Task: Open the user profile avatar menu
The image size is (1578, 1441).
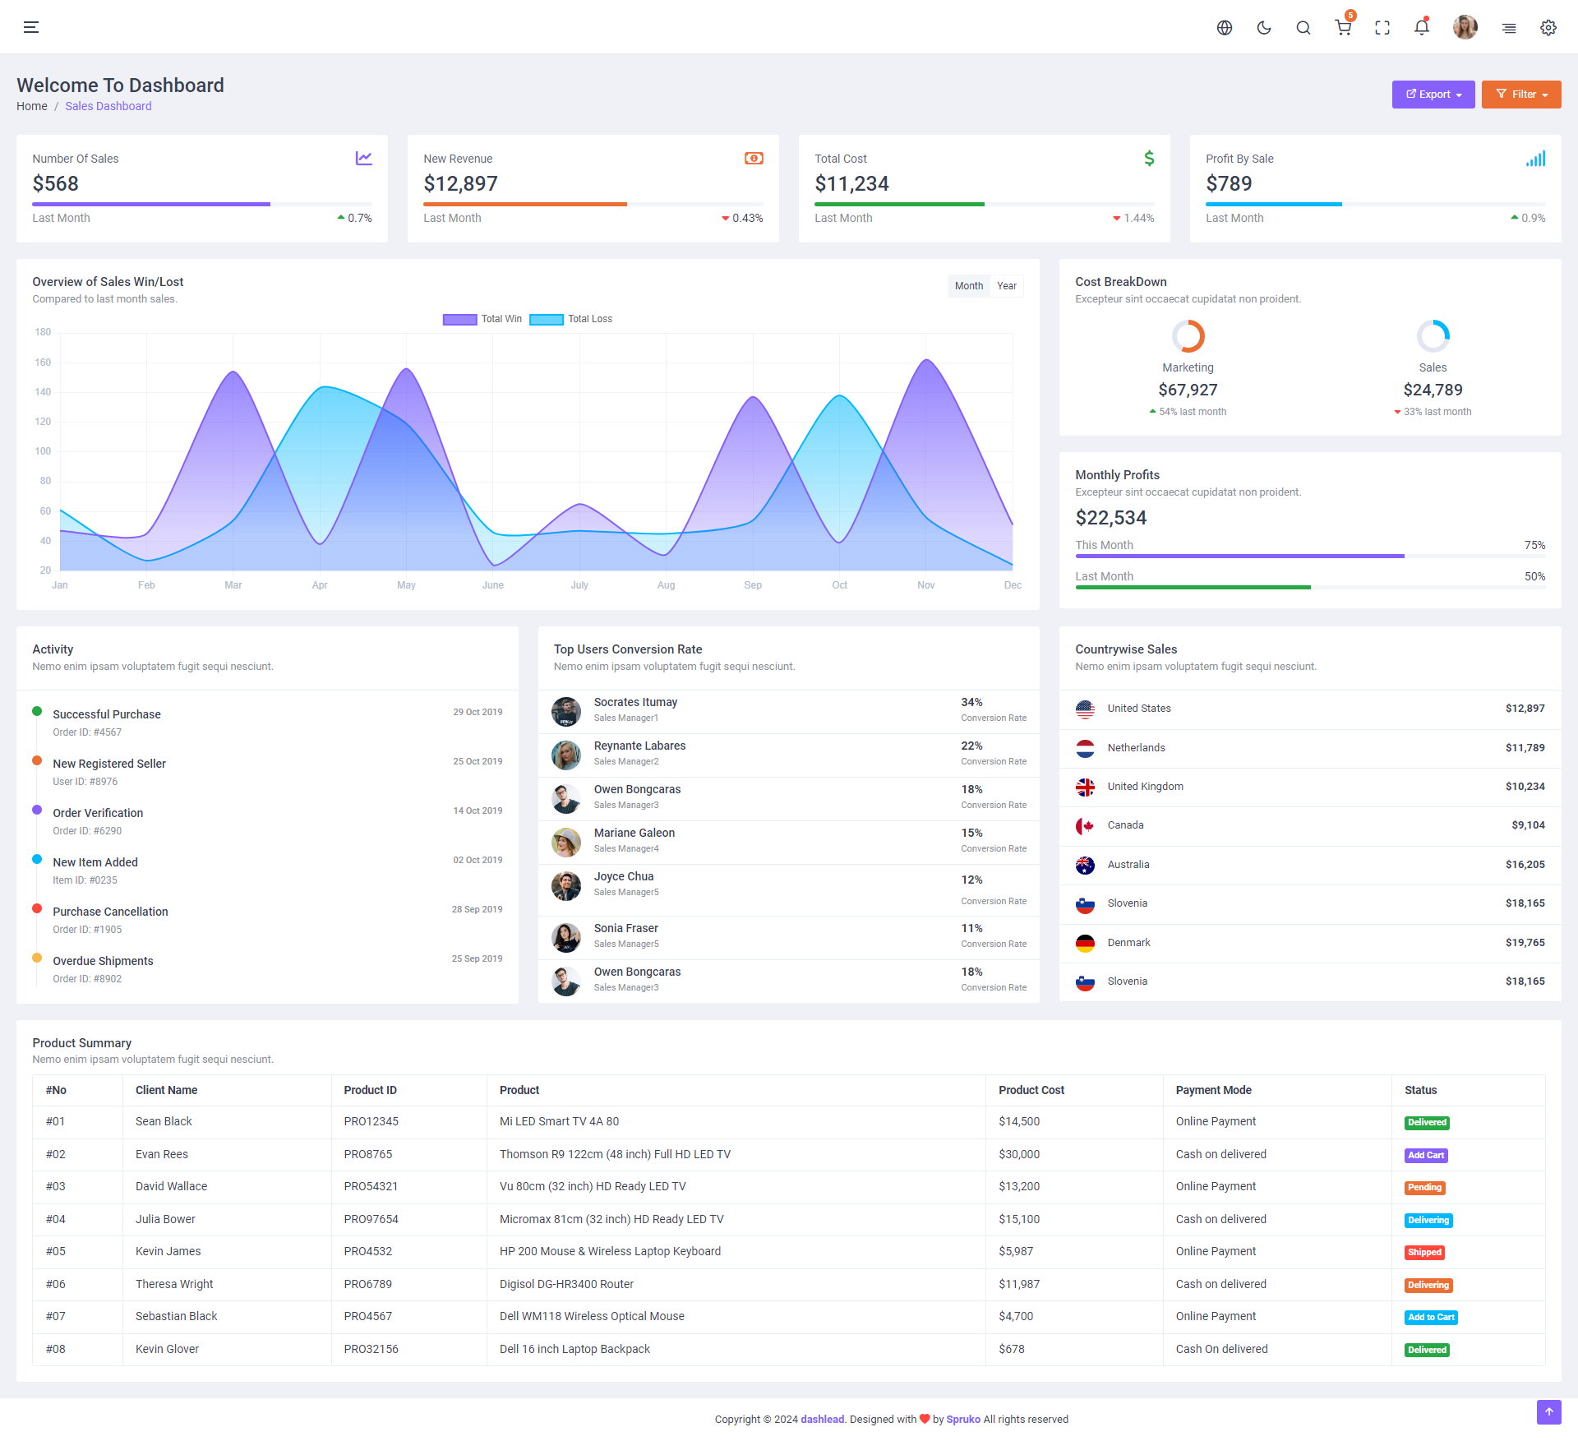Action: (1465, 28)
